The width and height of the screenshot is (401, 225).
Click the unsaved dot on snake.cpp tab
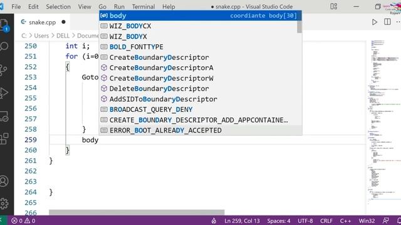click(x=63, y=22)
